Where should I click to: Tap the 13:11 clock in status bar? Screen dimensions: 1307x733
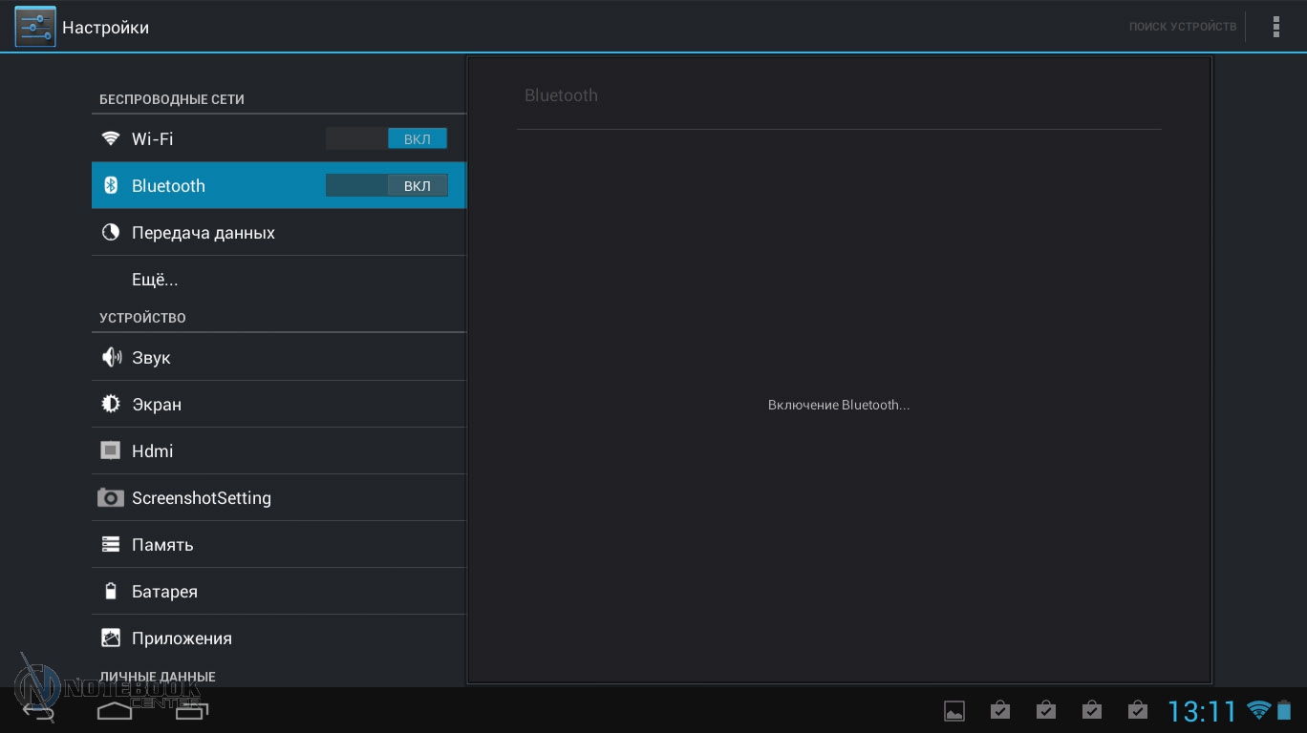1201,711
